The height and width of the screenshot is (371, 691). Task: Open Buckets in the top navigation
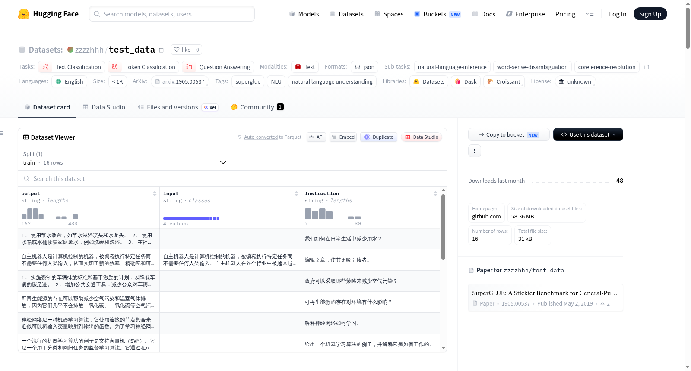click(x=437, y=14)
